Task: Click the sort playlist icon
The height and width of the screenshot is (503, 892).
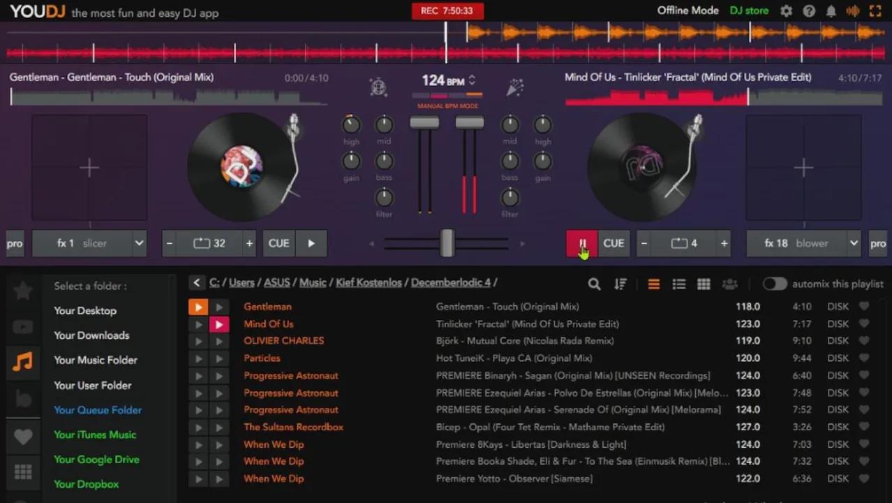Action: point(620,284)
